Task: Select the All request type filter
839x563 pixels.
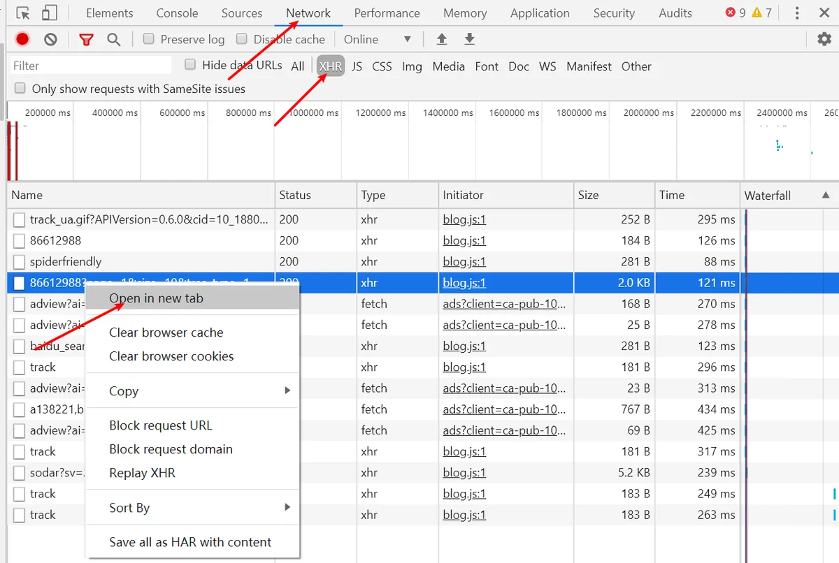Action: [298, 66]
